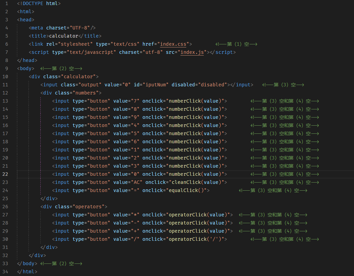Viewport: 354px width, 276px height.
Task: Click line number 1 in the gutter
Action: [x=6, y=3]
